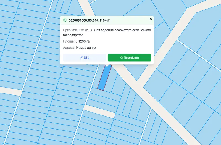Click the cadastral number 5620881500:05:014:1104 text
221x145 pixels.
point(88,20)
